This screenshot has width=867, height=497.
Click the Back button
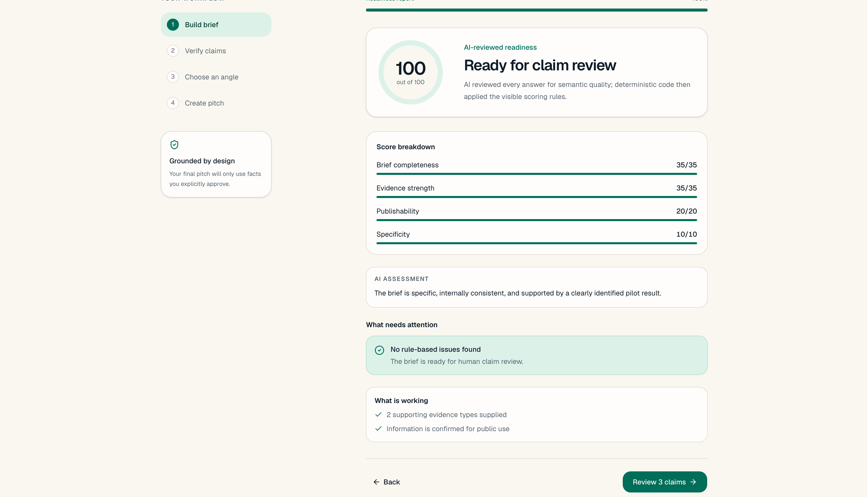point(387,482)
